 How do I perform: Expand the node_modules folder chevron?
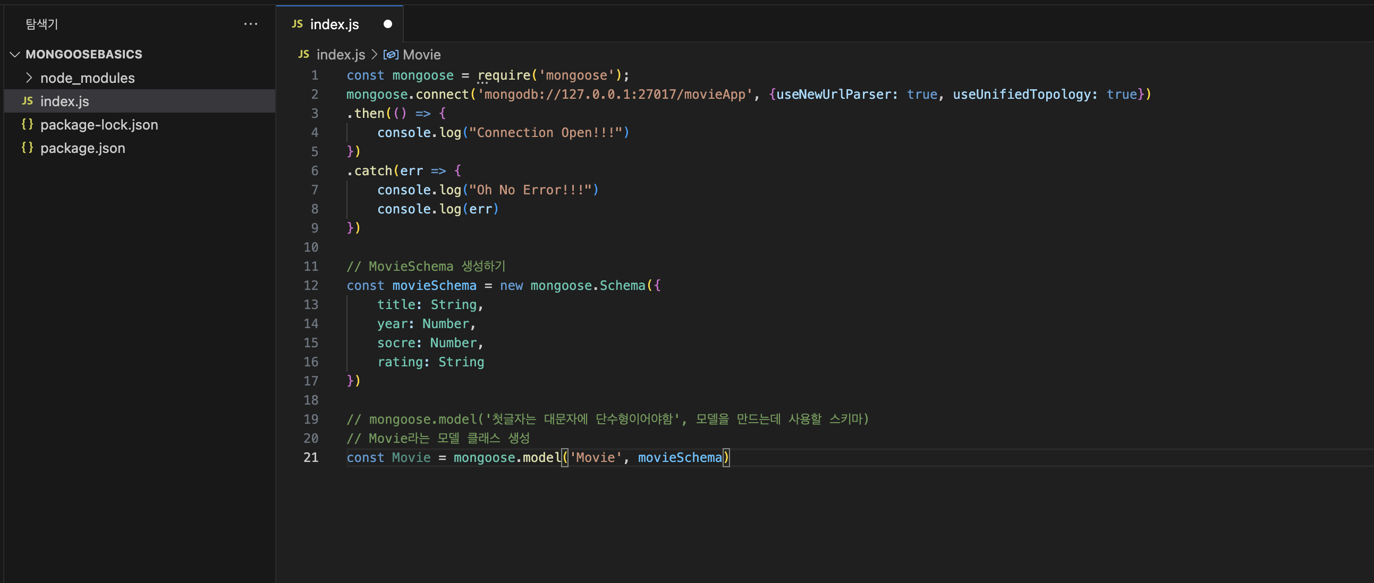(x=29, y=78)
